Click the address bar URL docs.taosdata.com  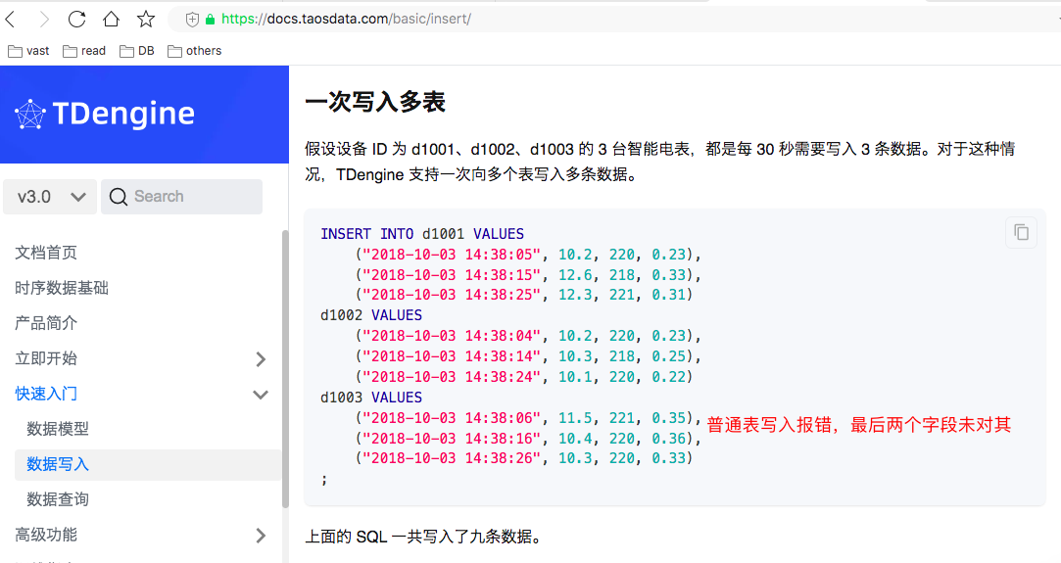346,19
